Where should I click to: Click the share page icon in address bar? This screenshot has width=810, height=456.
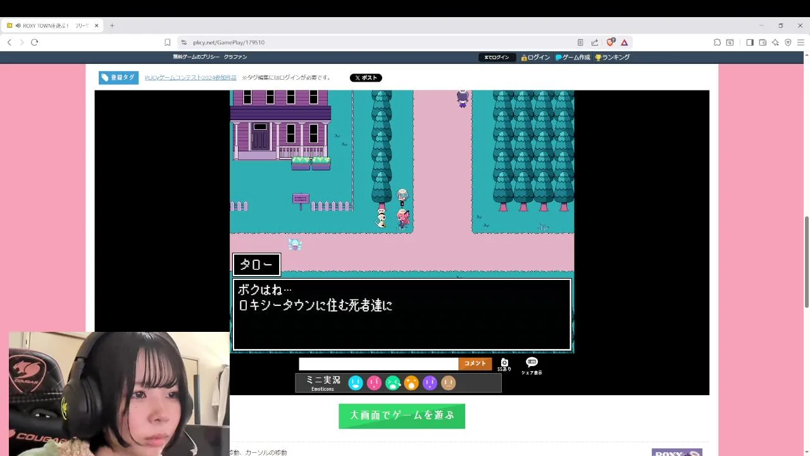[x=595, y=42]
